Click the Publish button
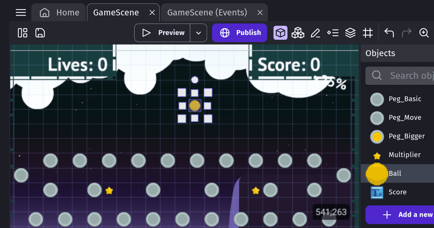The height and width of the screenshot is (228, 434). (x=239, y=33)
